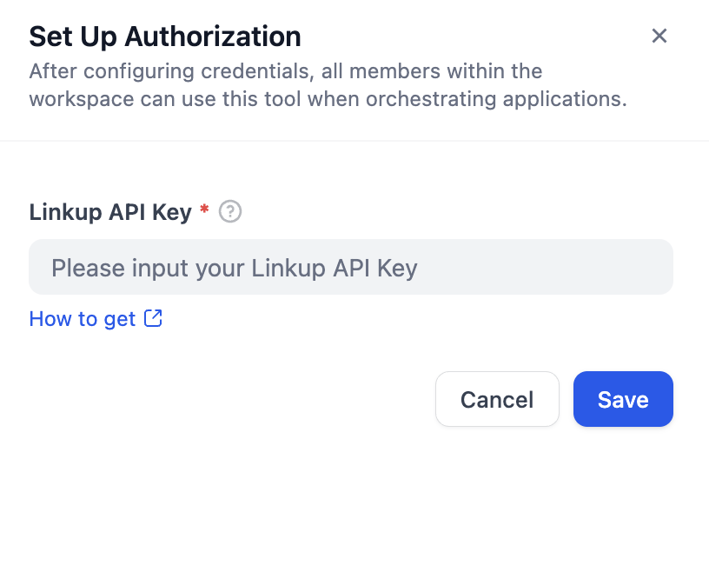Image resolution: width=709 pixels, height=572 pixels.
Task: Click the Set Up Authorization title
Action: pyautogui.click(x=165, y=36)
